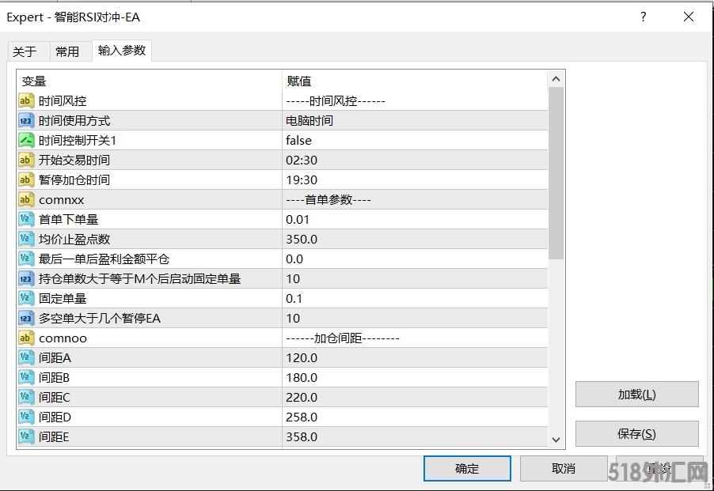Select the comnxx variable name

[x=62, y=200]
